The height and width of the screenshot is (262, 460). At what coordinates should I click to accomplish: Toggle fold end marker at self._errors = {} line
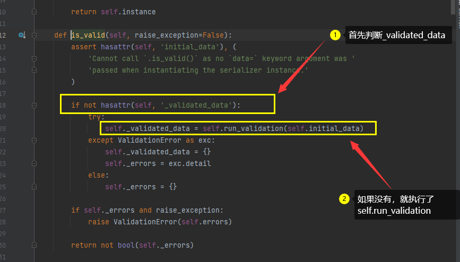[34, 187]
